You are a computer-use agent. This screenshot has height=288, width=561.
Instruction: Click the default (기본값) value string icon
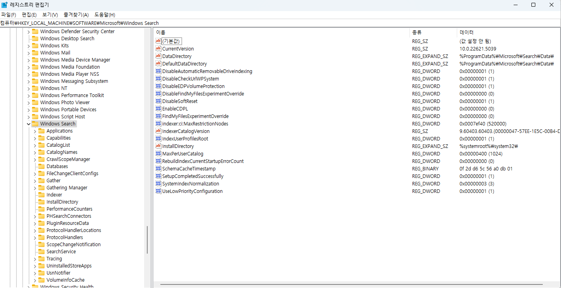pos(158,41)
